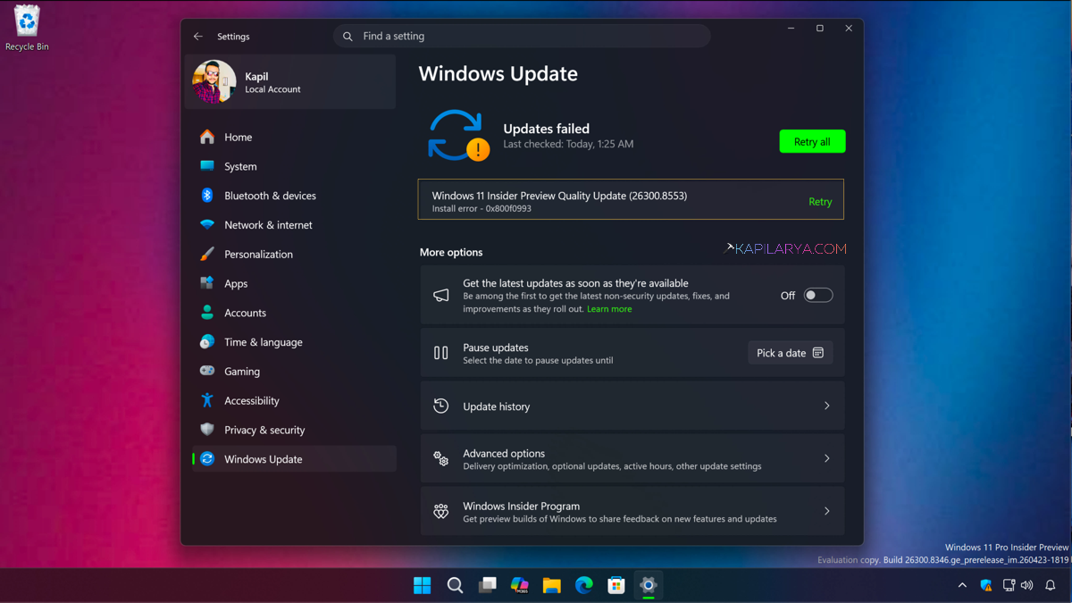Expand Update history chevron
The width and height of the screenshot is (1072, 603).
[x=827, y=406]
